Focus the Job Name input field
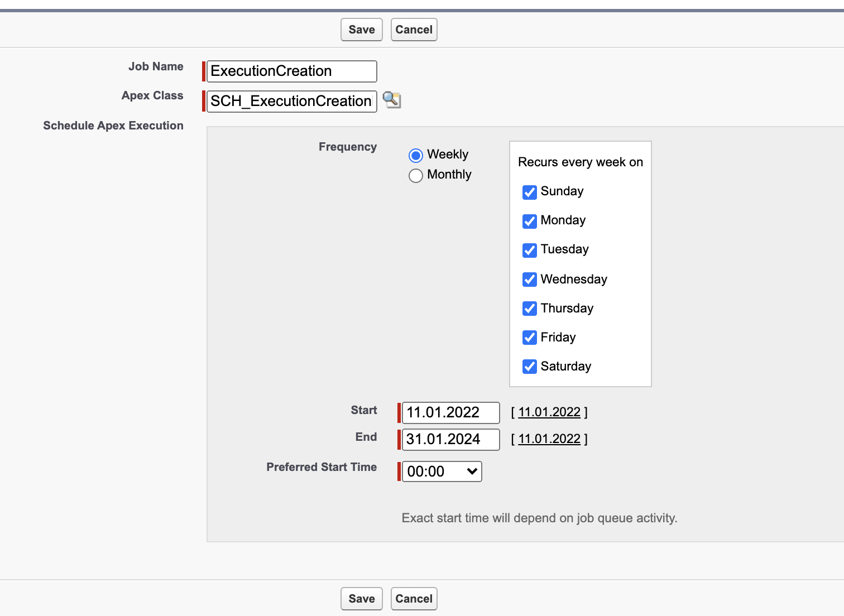The height and width of the screenshot is (616, 844). point(291,71)
